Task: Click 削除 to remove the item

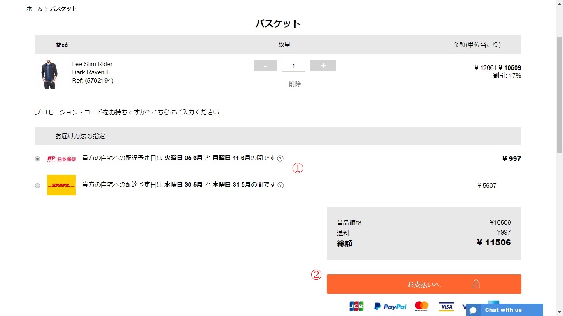Action: (x=295, y=84)
